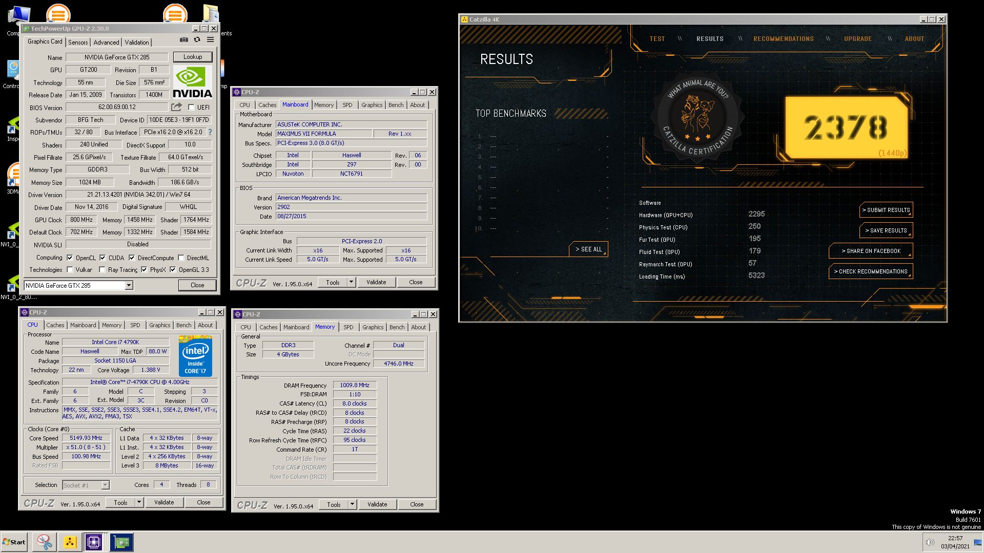Toggle the UEFI checkbox in GPU-Z

(191, 108)
